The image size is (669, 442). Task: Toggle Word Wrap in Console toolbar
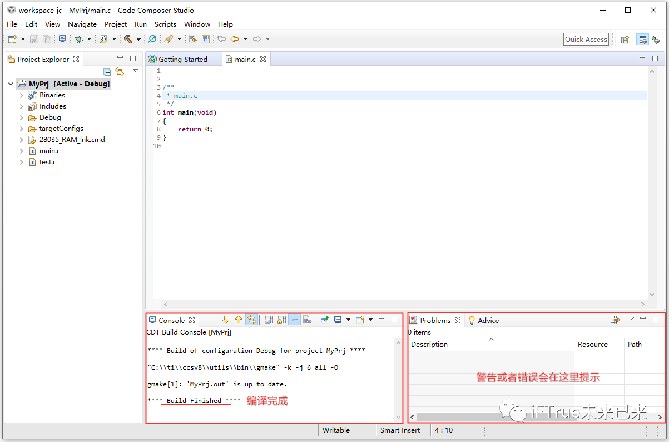tap(294, 320)
